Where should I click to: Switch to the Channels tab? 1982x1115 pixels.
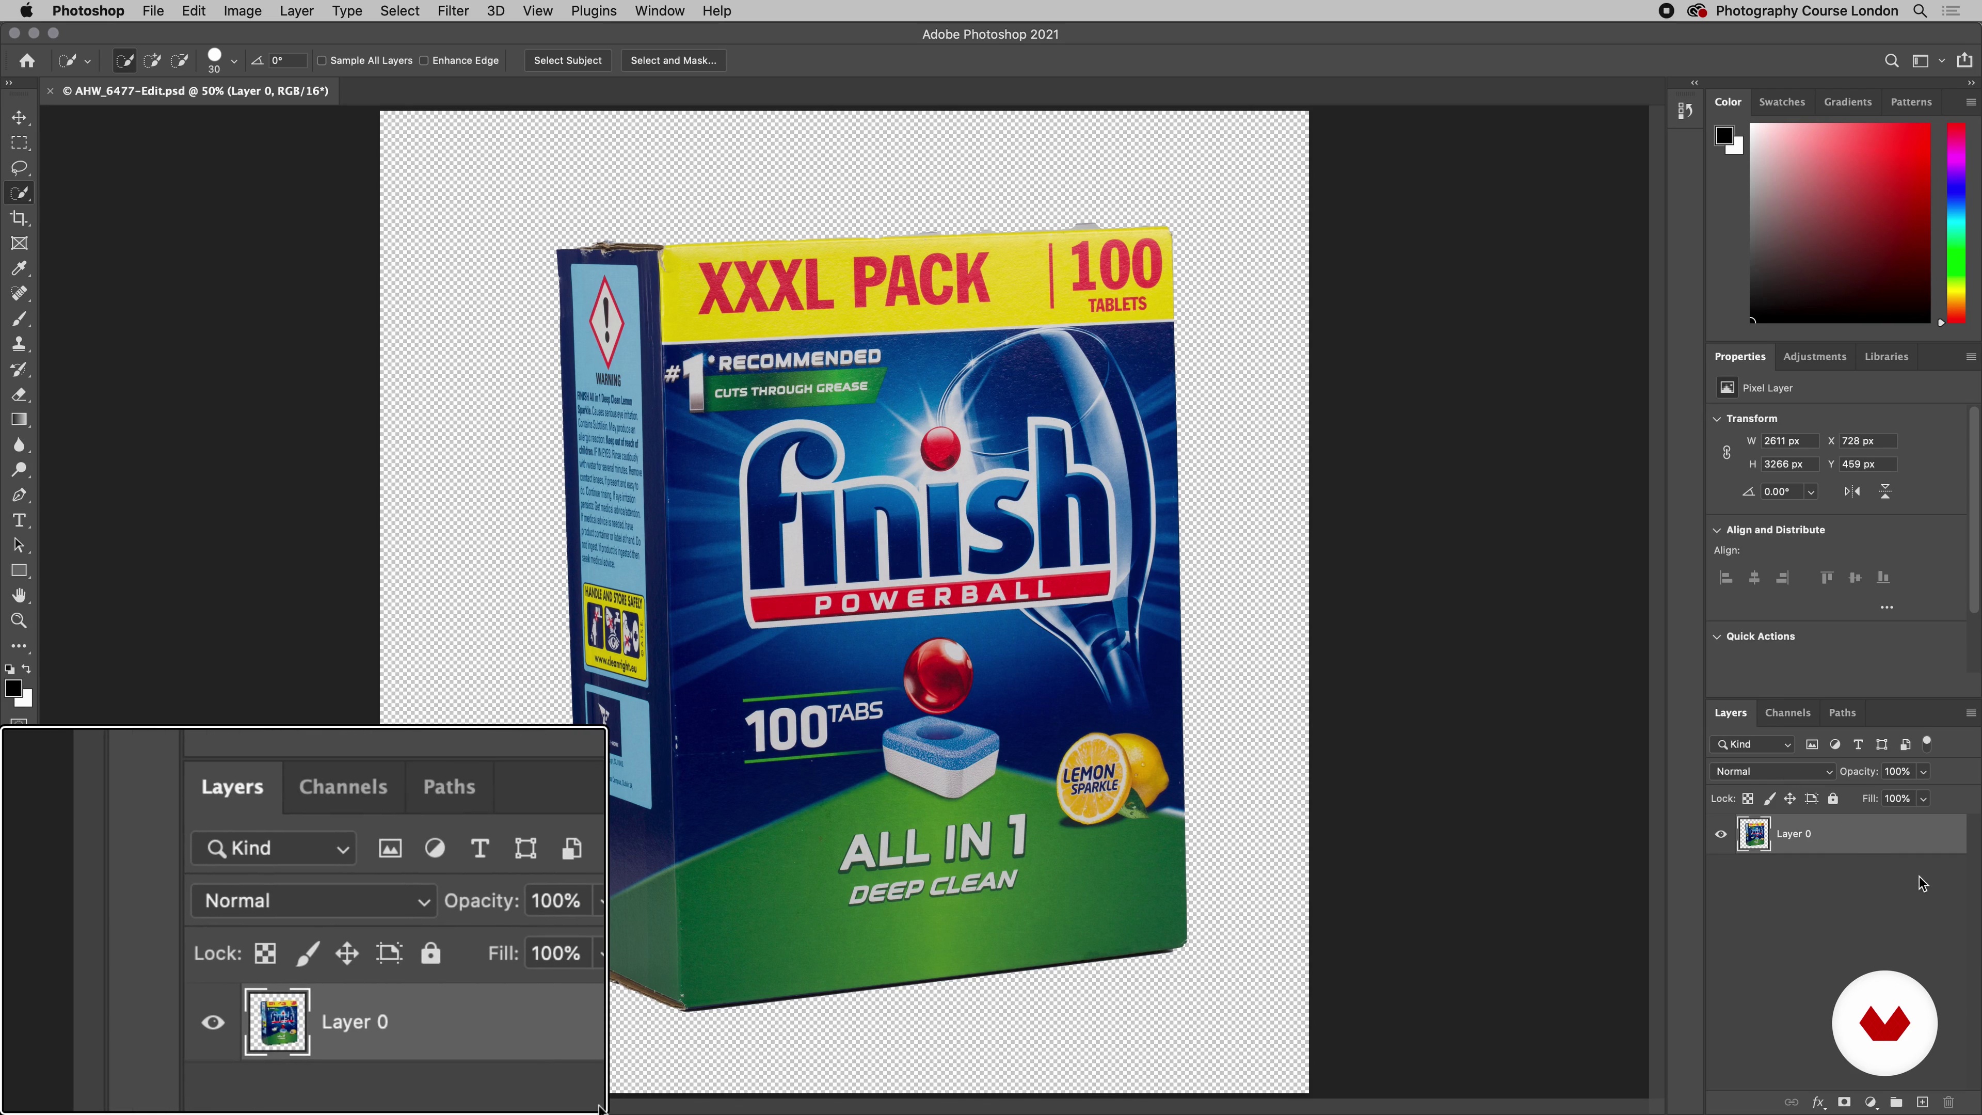click(x=1787, y=712)
